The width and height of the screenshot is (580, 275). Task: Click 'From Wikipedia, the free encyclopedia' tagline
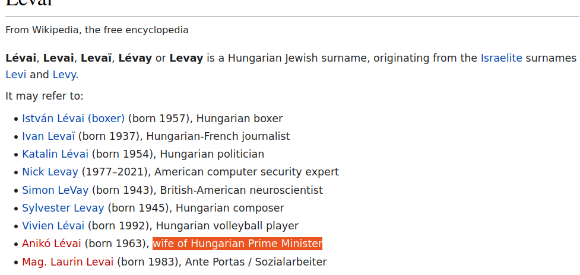click(97, 30)
